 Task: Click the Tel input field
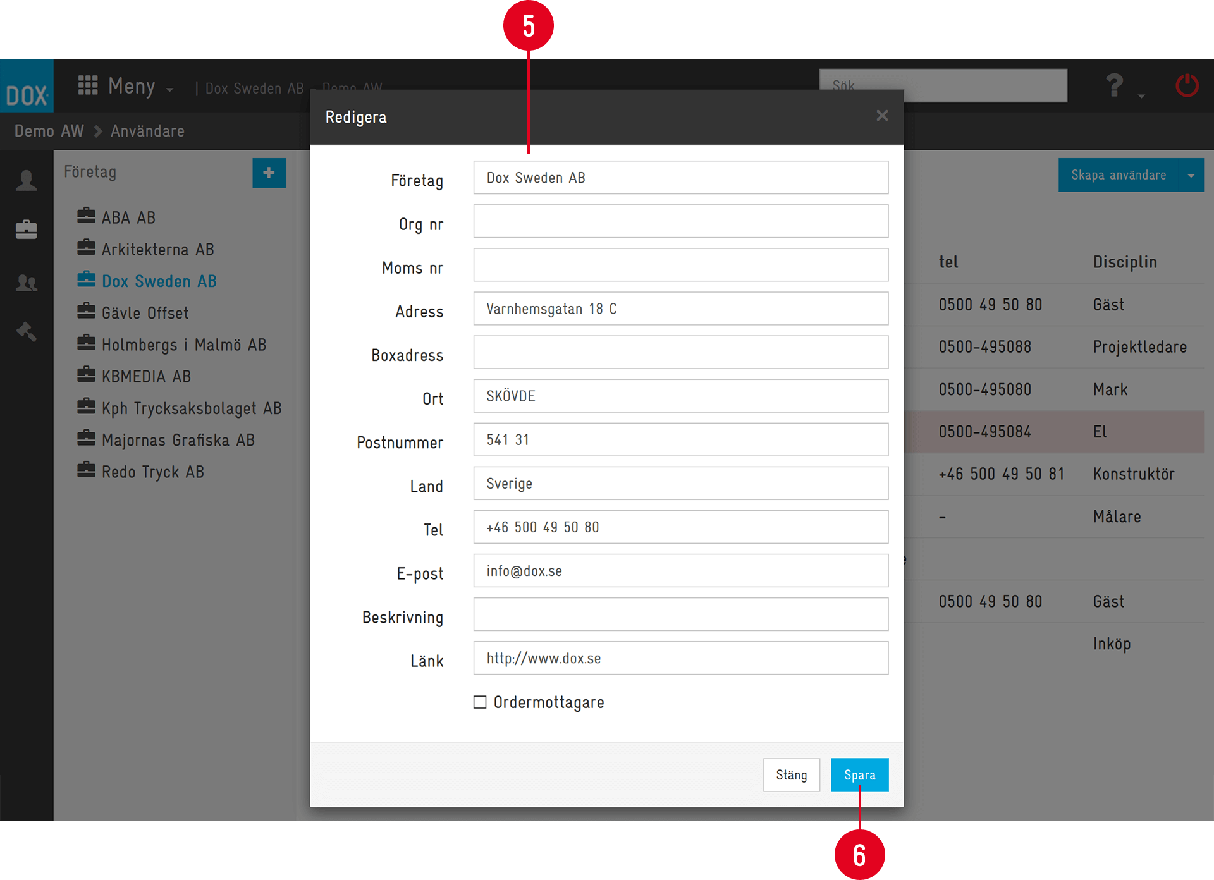pos(680,527)
